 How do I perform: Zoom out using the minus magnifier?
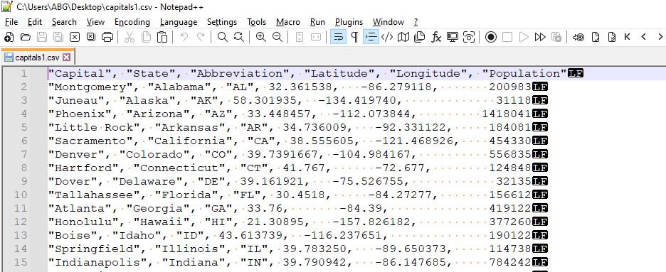point(277,37)
